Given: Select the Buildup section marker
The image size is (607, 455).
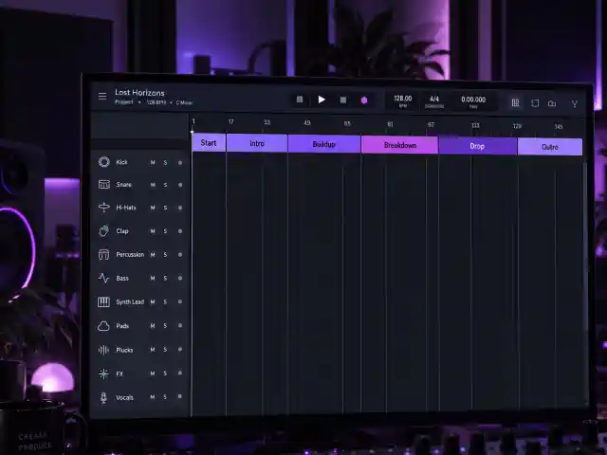Looking at the screenshot, I should tap(324, 144).
